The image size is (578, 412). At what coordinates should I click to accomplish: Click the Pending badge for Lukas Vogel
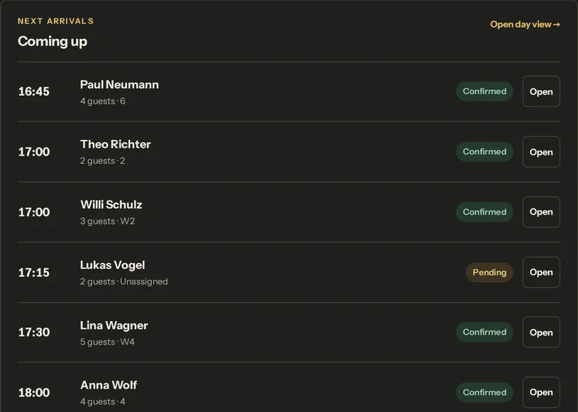pyautogui.click(x=489, y=272)
